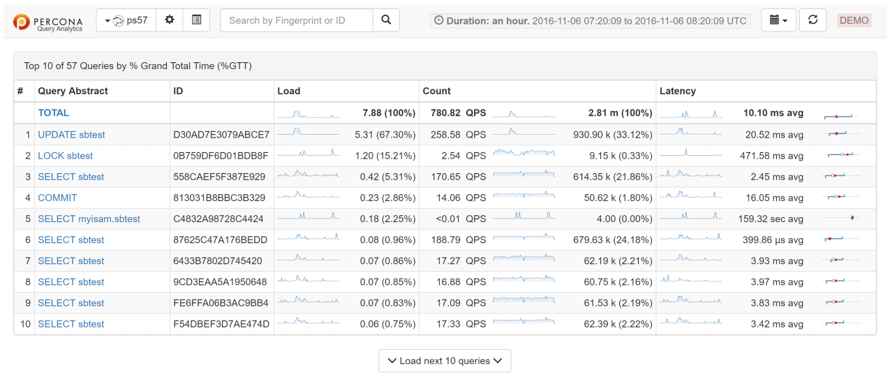
Task: Open the calendar time range dropdown
Action: point(778,20)
